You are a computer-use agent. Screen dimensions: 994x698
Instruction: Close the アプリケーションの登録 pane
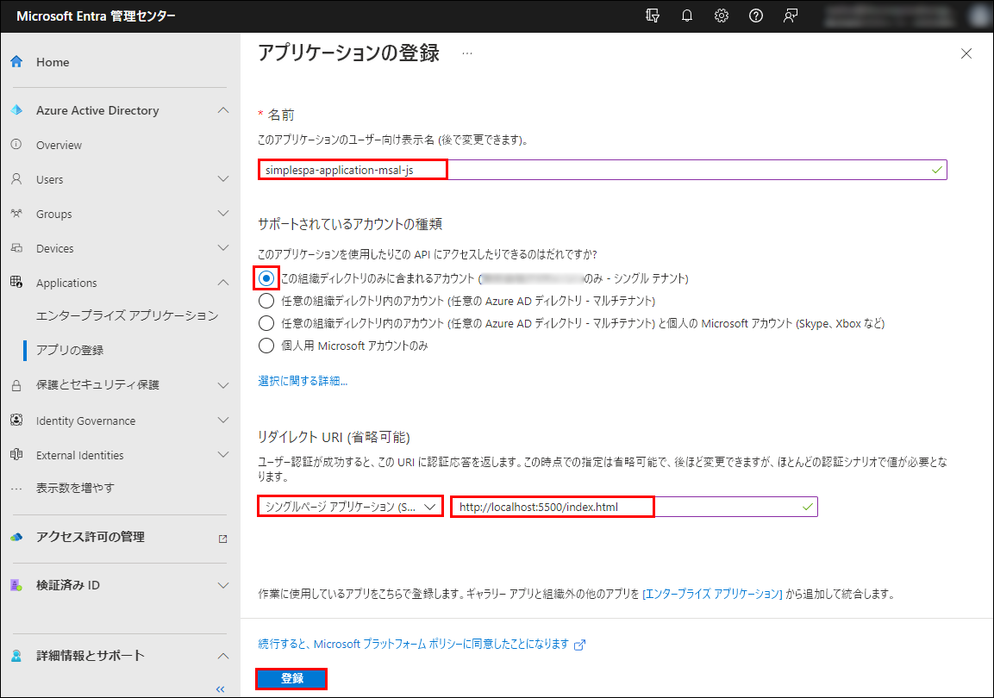tap(966, 53)
